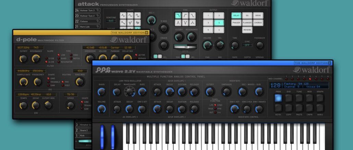Select the sample-and-hold wave shape in Attack
Image resolution: width=353 pixels, height=150 pixels.
tap(130, 23)
